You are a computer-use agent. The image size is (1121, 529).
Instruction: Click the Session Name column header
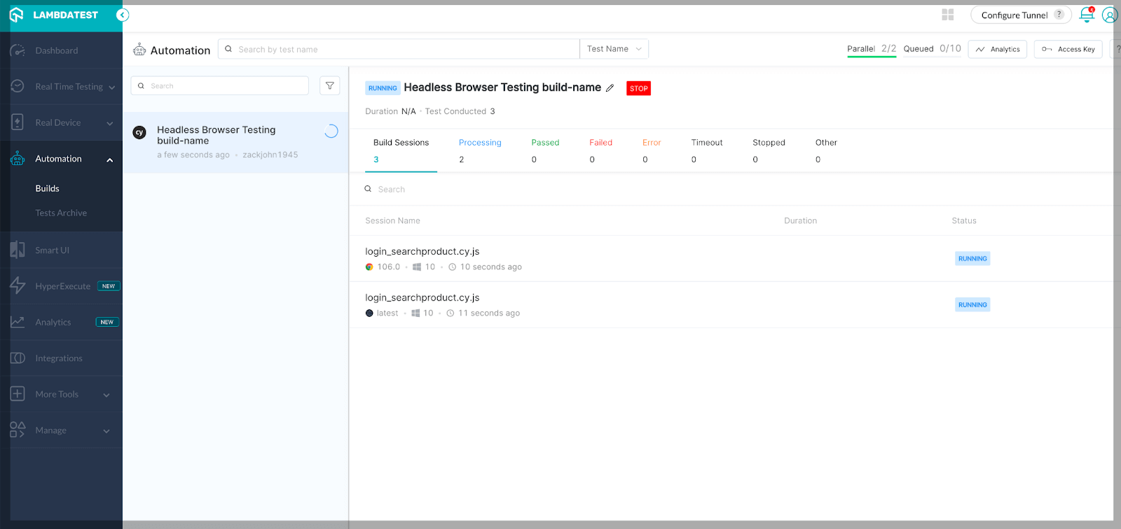(392, 220)
